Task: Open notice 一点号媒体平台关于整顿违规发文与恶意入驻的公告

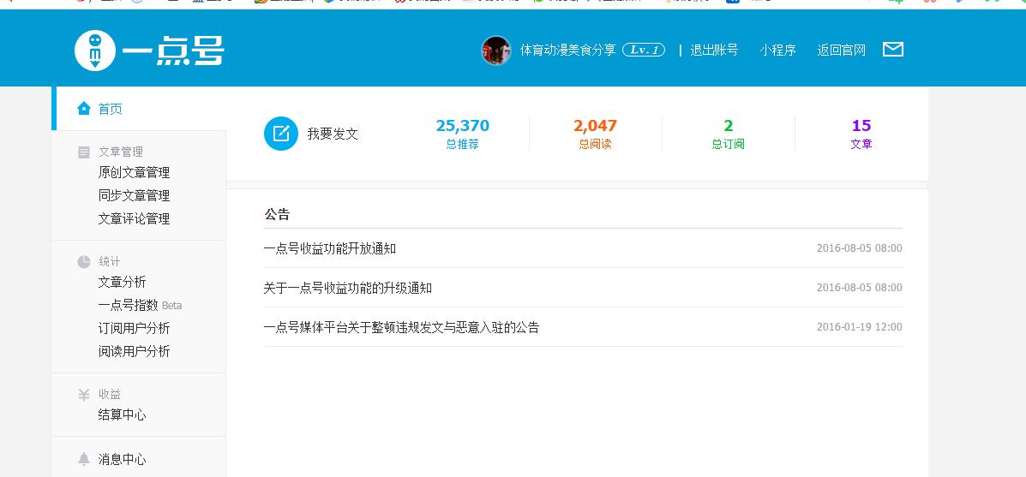Action: 401,327
